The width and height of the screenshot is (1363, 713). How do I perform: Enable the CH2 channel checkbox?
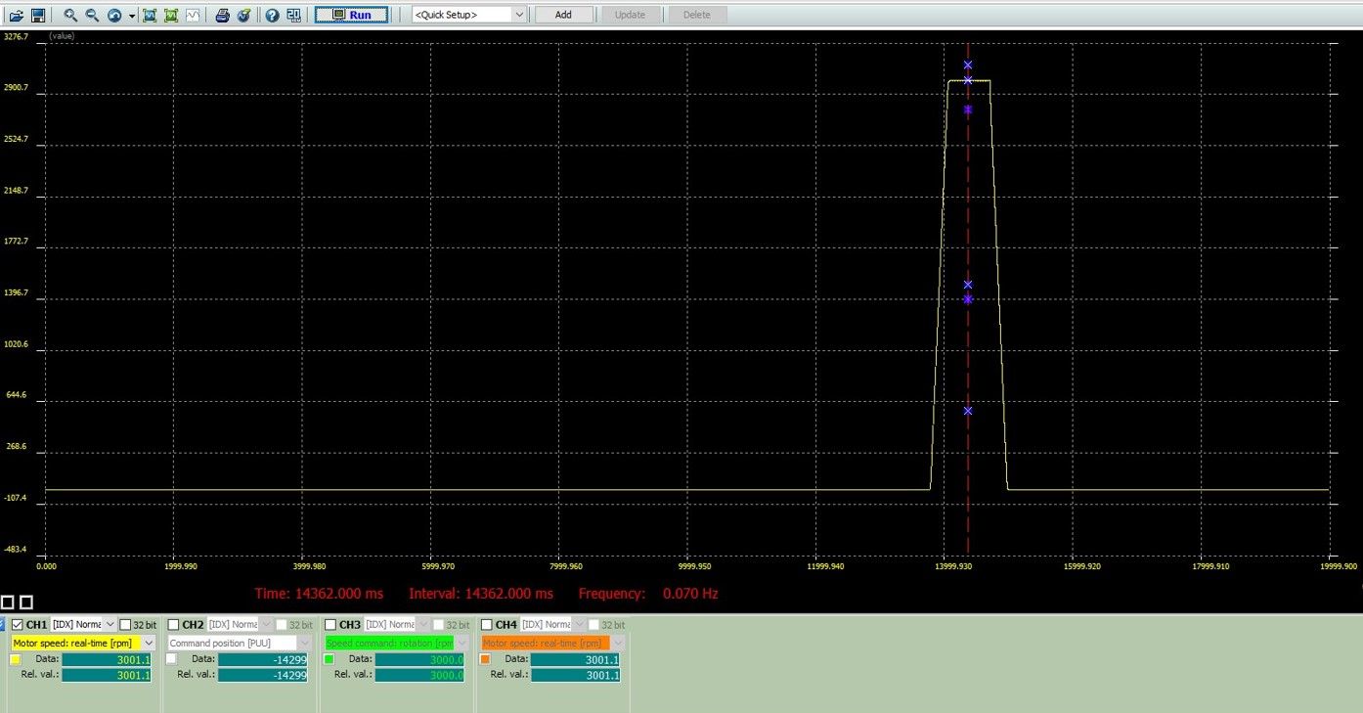(173, 624)
